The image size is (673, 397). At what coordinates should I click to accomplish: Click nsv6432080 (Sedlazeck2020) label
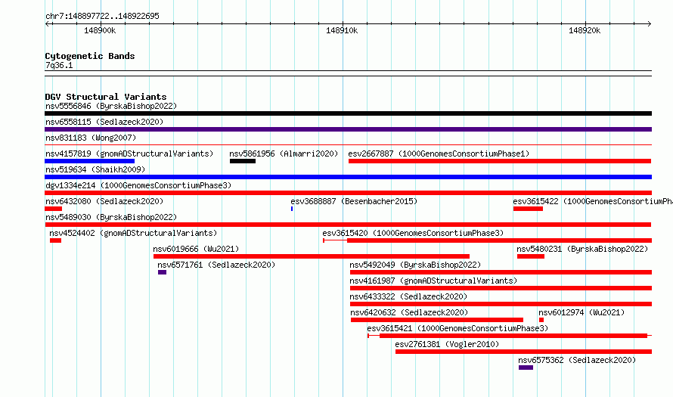104,201
